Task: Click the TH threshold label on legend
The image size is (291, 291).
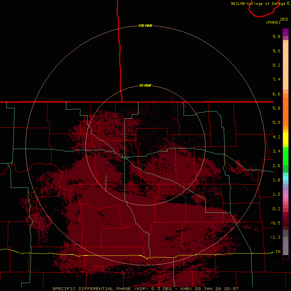Action: pos(278,252)
